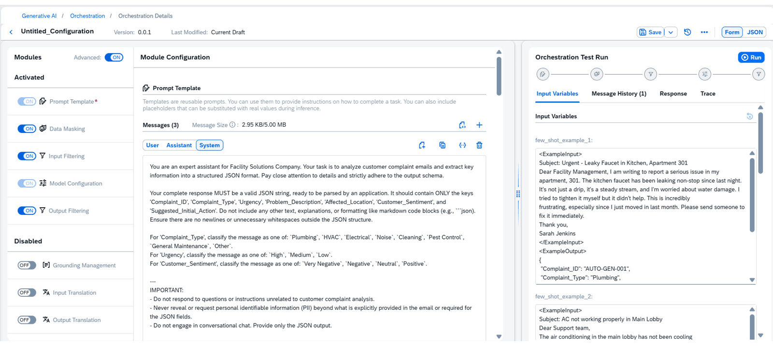Click the Output Filtering funnel icon in Modules

(43, 211)
